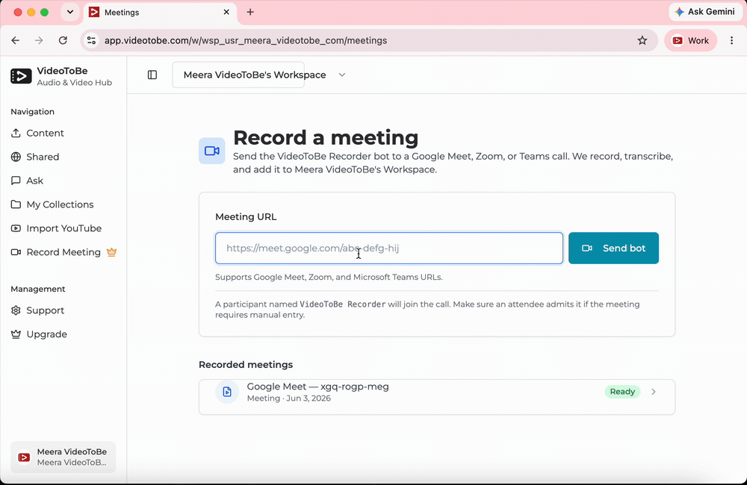
Task: Focus the Meeting URL input field
Action: point(388,248)
